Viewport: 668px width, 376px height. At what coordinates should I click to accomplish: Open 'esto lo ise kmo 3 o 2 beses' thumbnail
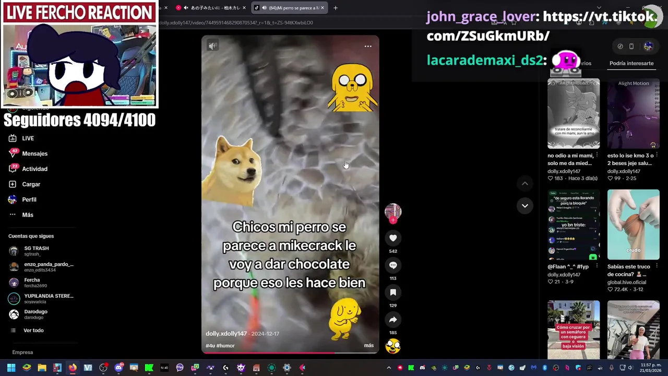click(x=634, y=114)
